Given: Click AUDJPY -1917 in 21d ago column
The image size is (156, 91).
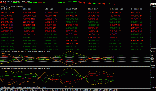Looking at the screenshot, I should pos(29,47).
